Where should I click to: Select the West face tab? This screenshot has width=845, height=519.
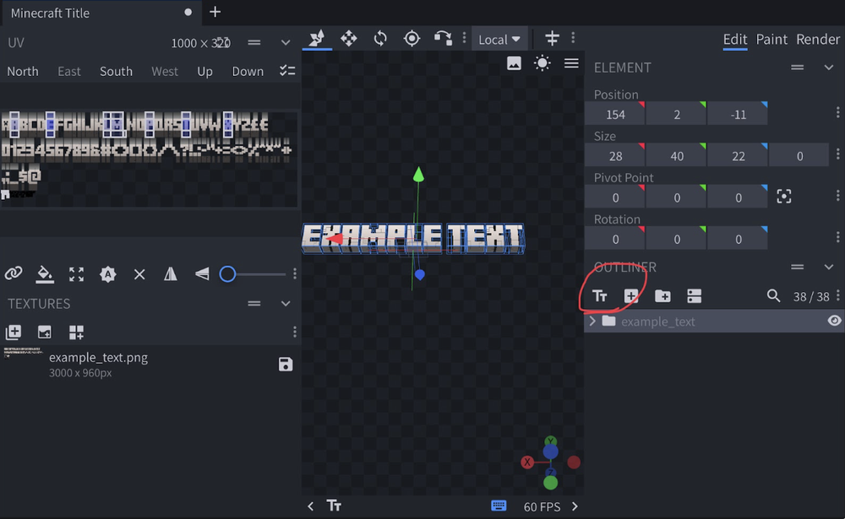tap(165, 71)
